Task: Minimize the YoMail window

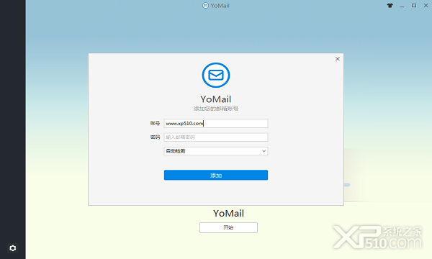Action: (402, 6)
